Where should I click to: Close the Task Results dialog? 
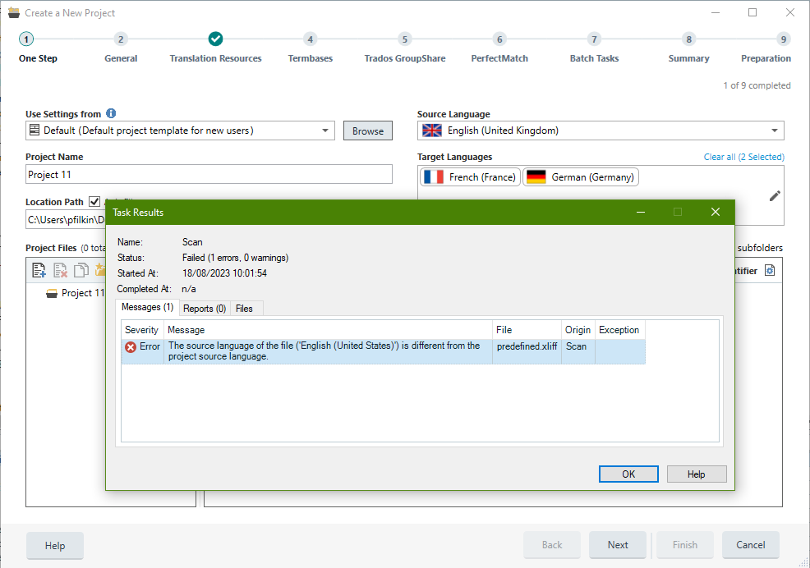click(x=716, y=212)
